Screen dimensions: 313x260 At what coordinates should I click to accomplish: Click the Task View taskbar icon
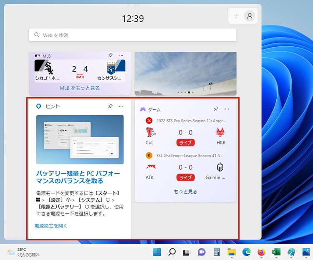(x=187, y=252)
